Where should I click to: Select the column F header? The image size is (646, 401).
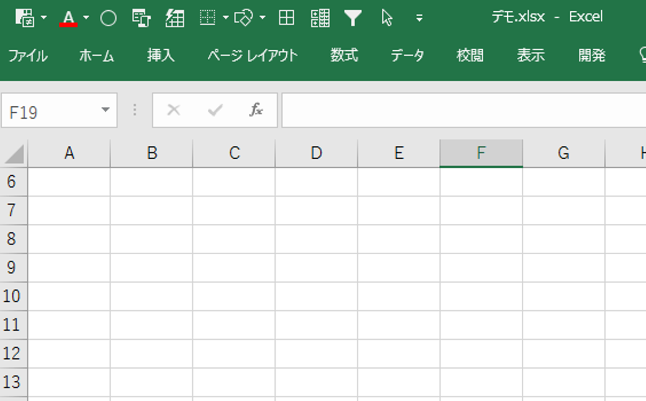481,153
